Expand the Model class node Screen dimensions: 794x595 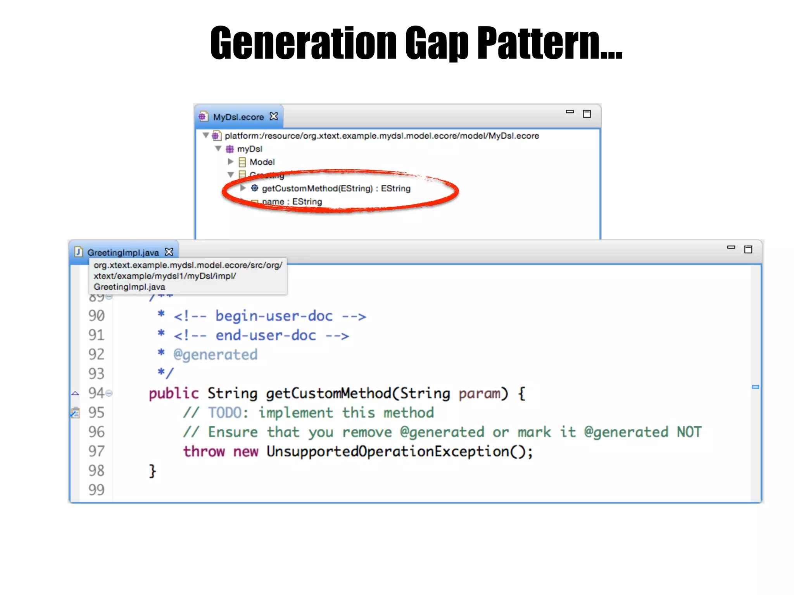[x=231, y=162]
